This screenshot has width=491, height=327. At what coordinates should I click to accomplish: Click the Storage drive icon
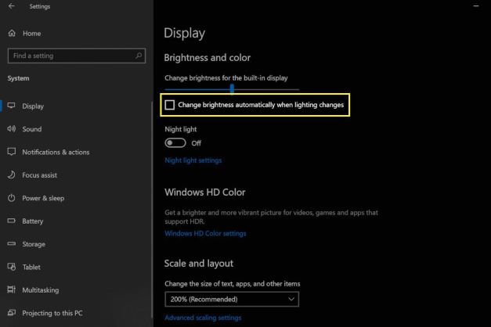[x=12, y=244]
